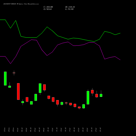Click the green candle for 08 Jul
136x136 pixels.
(40, 88)
